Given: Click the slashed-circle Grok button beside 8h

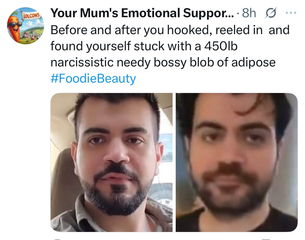Looking at the screenshot, I should coord(271,13).
